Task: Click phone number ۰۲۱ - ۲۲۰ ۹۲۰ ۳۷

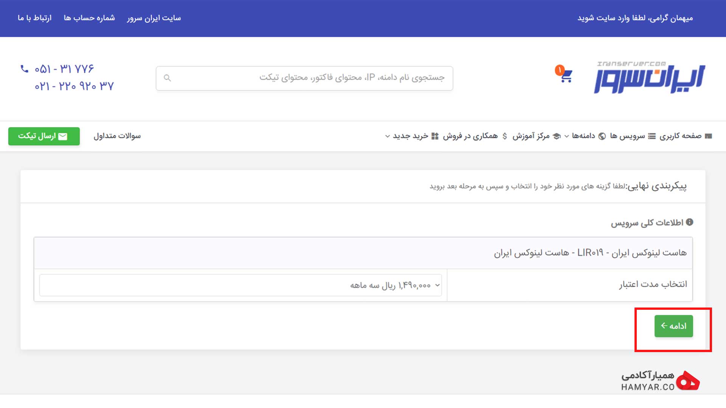Action: pos(74,86)
